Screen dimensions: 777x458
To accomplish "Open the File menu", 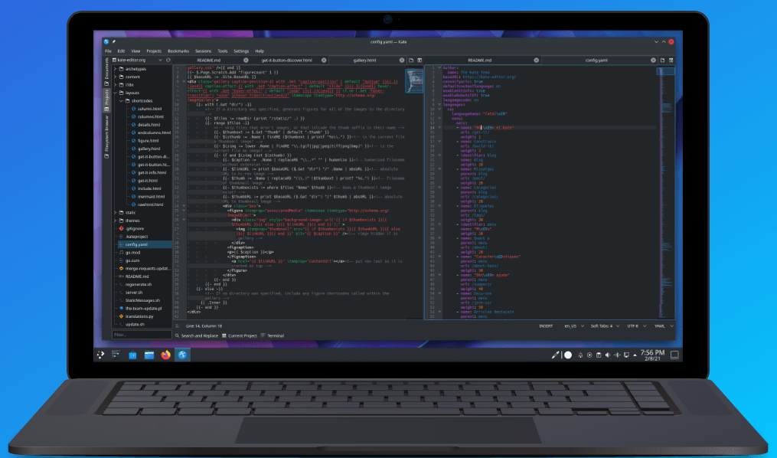I will [108, 51].
